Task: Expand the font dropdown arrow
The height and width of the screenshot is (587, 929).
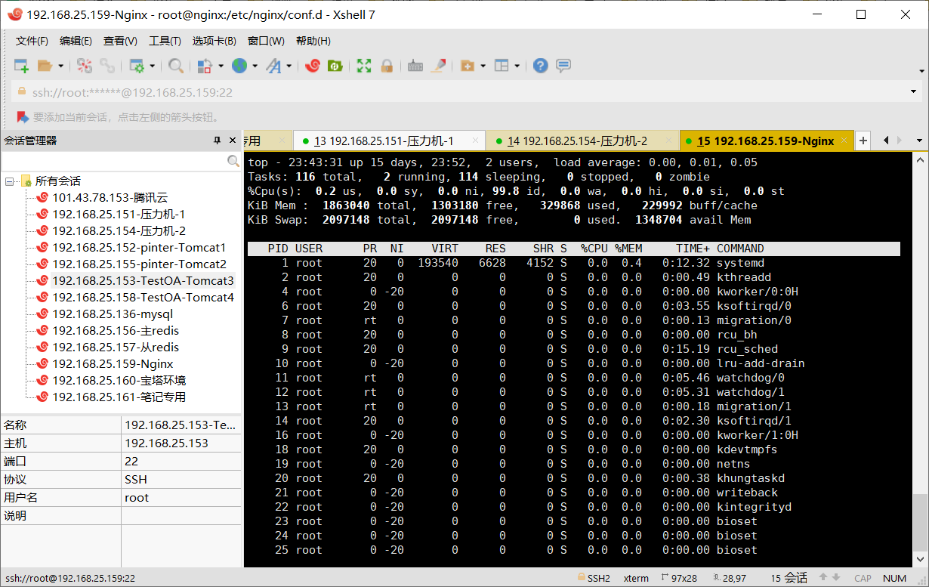Action: click(289, 66)
